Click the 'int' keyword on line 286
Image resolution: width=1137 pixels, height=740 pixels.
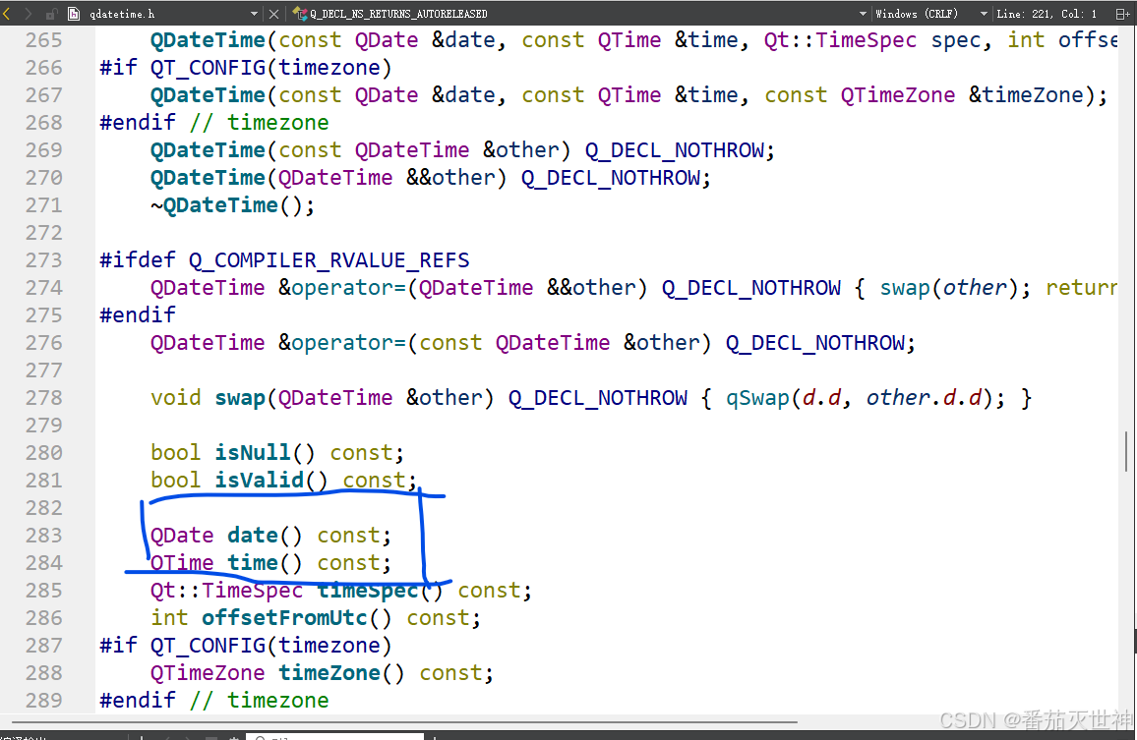click(169, 618)
